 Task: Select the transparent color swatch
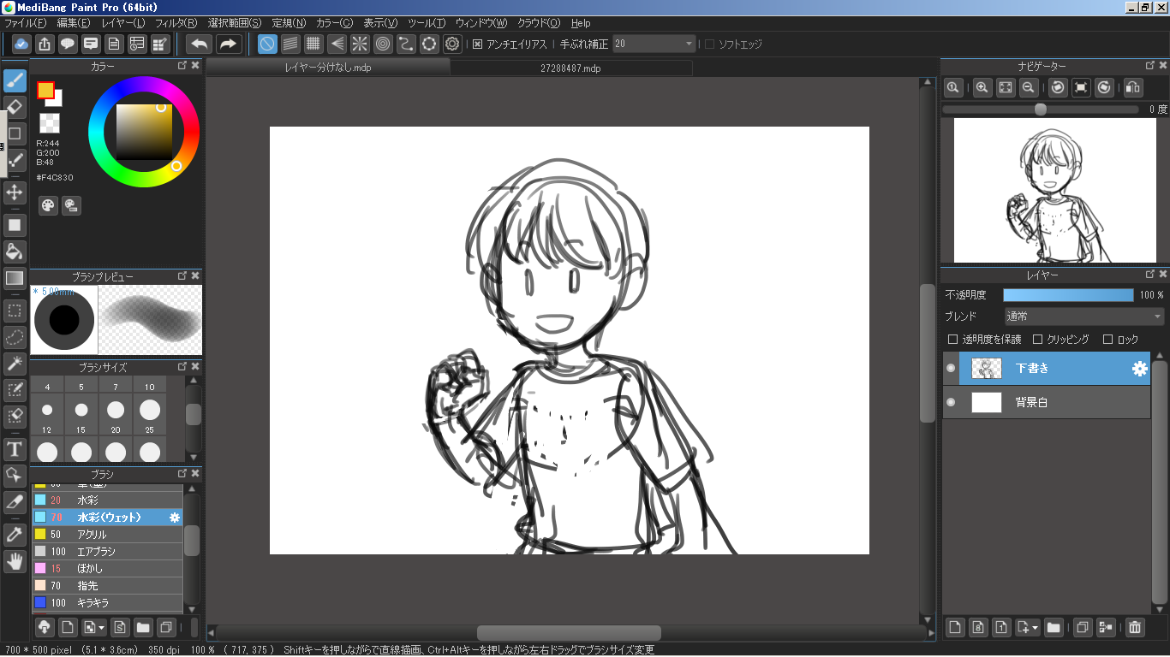pyautogui.click(x=50, y=122)
